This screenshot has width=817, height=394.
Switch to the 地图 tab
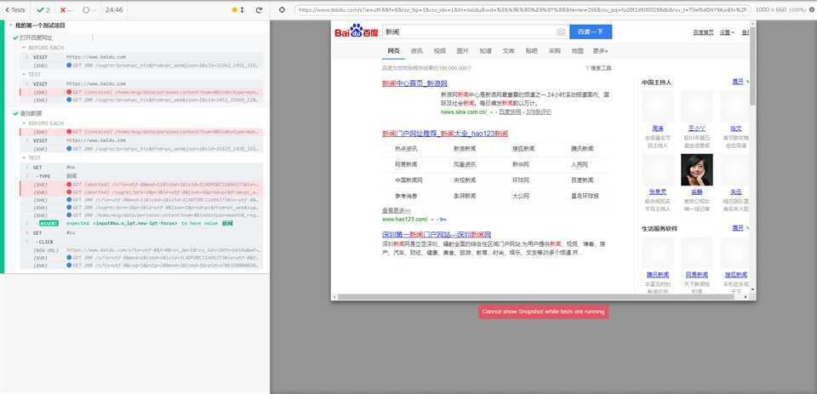click(577, 50)
